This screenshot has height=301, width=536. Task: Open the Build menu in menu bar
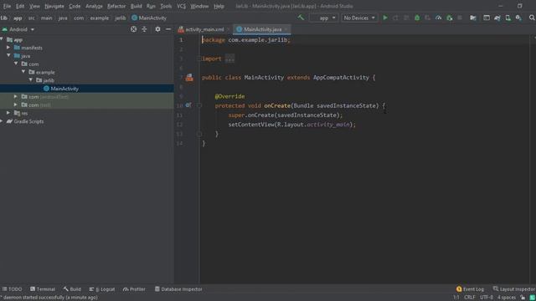click(136, 6)
